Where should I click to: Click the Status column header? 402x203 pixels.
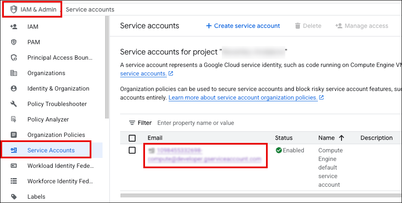(x=284, y=138)
